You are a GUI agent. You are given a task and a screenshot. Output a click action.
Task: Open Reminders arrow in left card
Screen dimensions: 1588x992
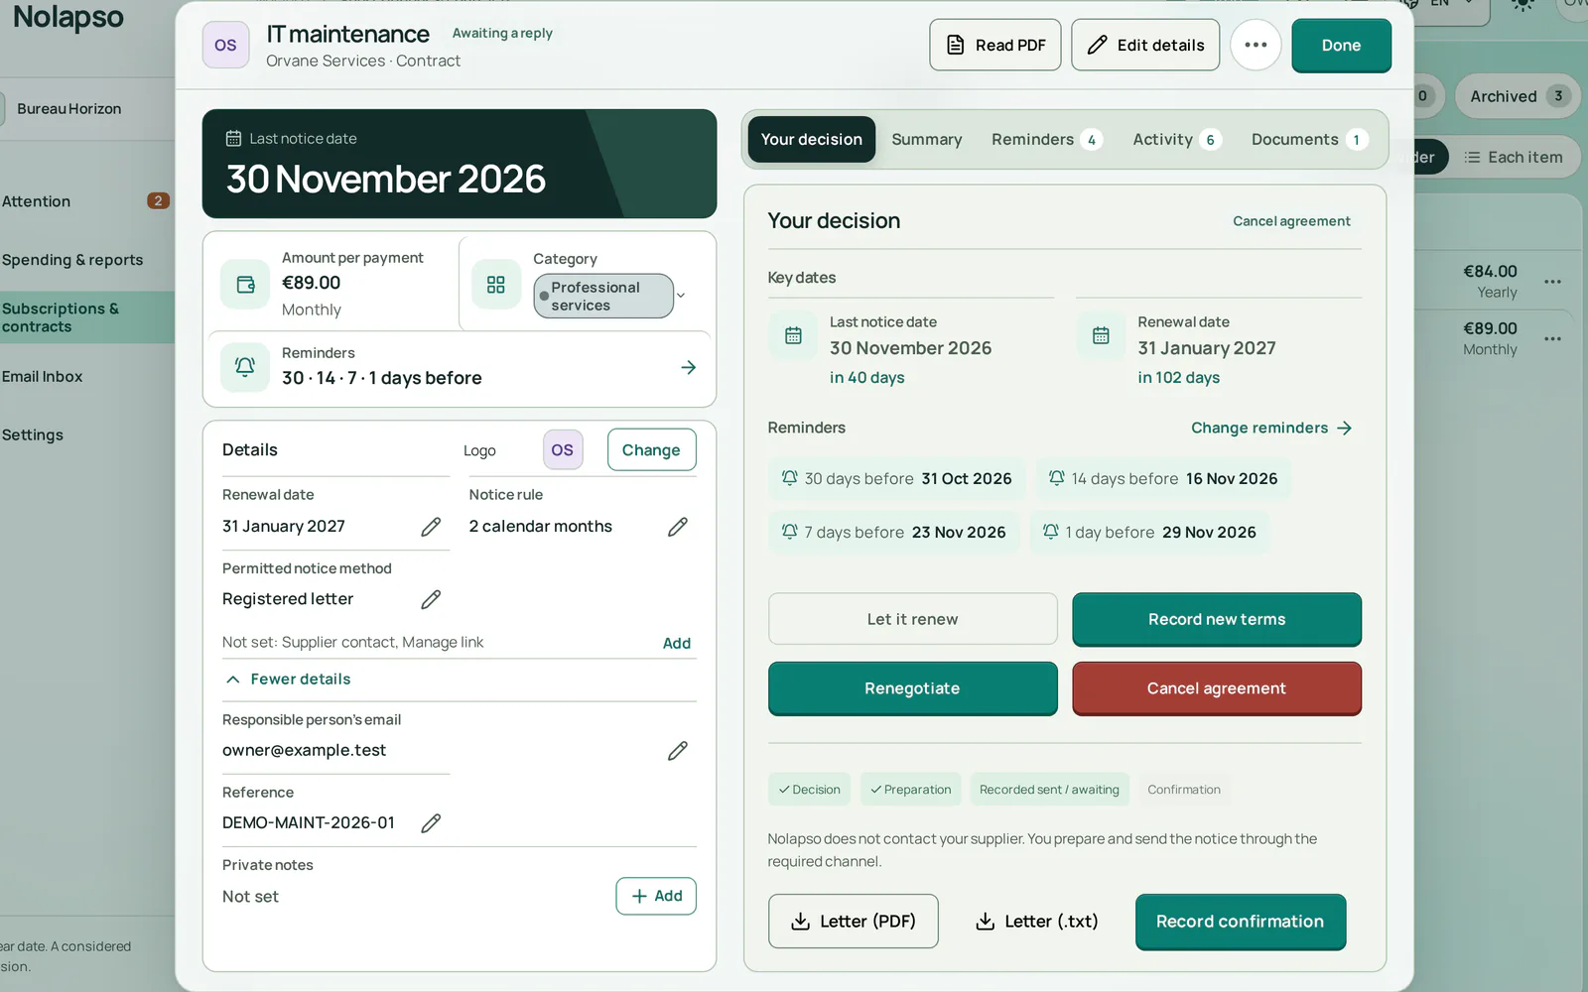pyautogui.click(x=689, y=368)
